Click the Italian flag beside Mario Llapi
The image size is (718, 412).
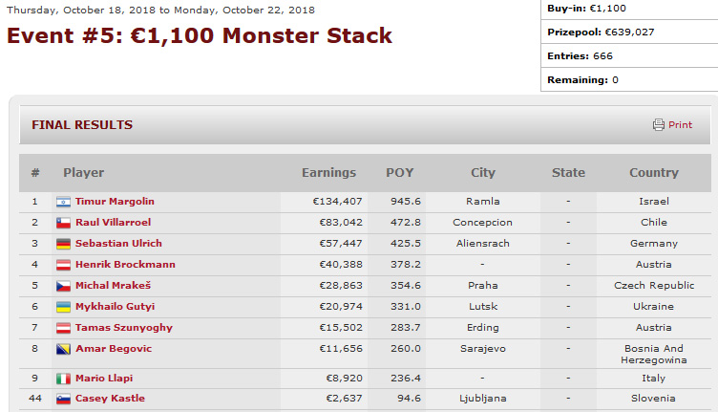tap(64, 378)
